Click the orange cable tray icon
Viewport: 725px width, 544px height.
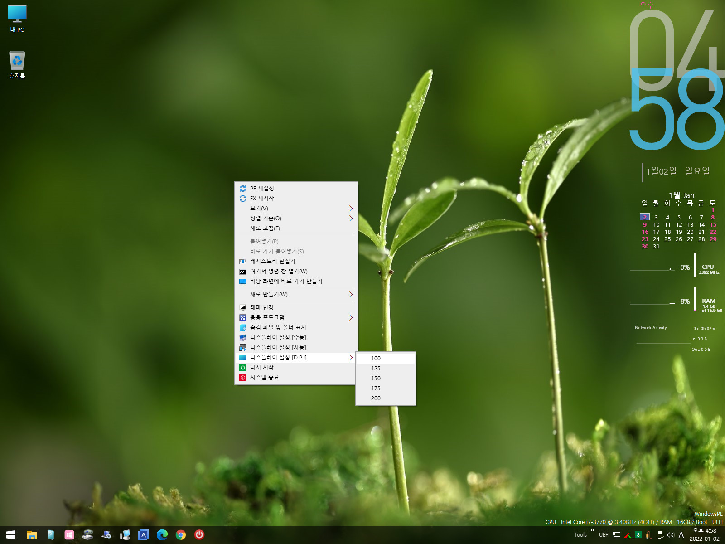click(649, 535)
